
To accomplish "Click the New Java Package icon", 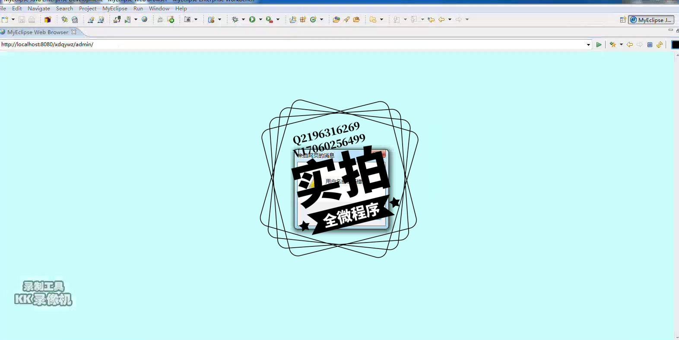I will pos(303,19).
